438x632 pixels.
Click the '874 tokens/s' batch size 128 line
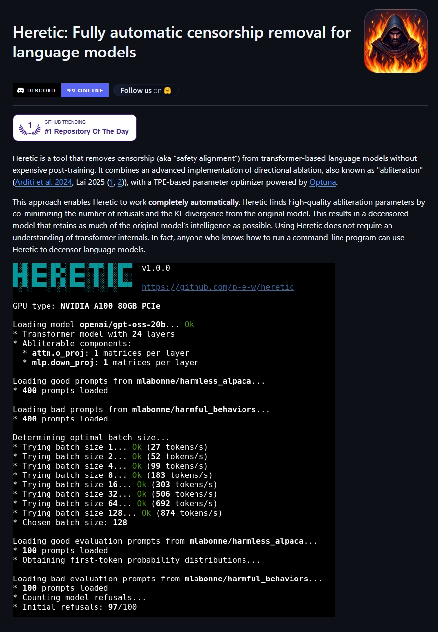(118, 513)
